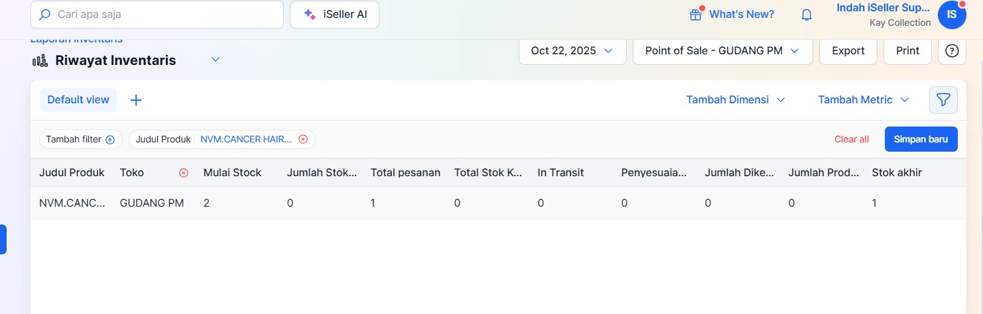The width and height of the screenshot is (983, 314).
Task: Click the Clear all link
Action: pyautogui.click(x=851, y=139)
